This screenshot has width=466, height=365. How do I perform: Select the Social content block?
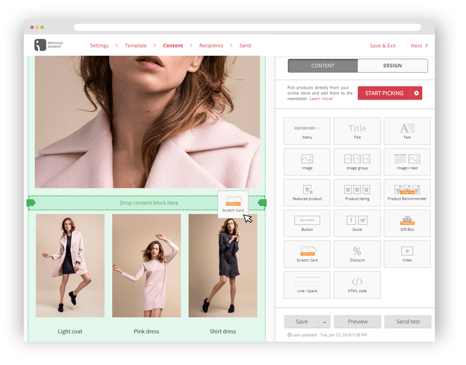[357, 223]
